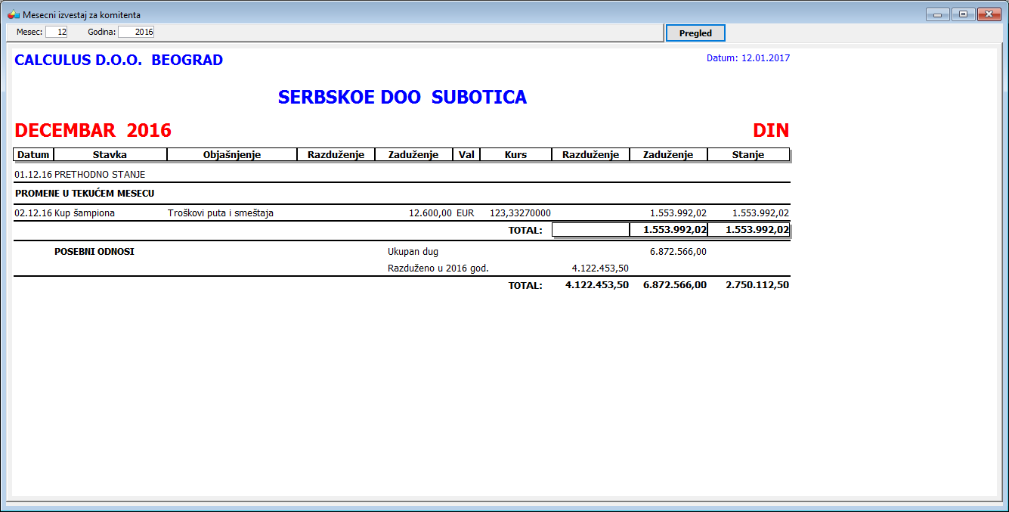Image resolution: width=1009 pixels, height=512 pixels.
Task: Maximize the Mesecni izvestaj window
Action: coord(962,14)
